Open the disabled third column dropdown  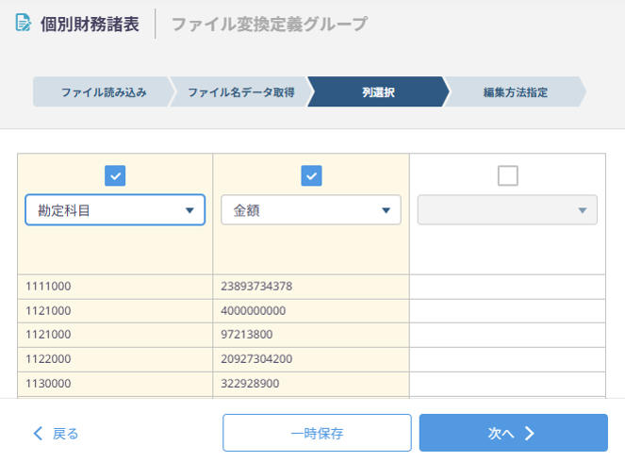click(507, 210)
